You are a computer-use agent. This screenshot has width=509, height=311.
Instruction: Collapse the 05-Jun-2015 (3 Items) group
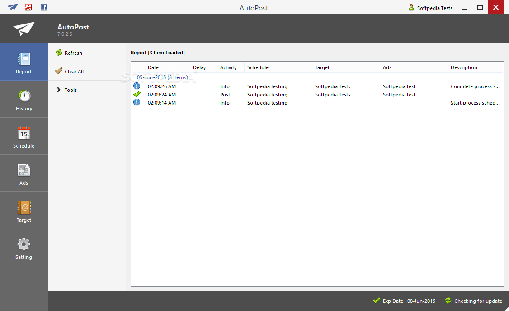pos(162,77)
